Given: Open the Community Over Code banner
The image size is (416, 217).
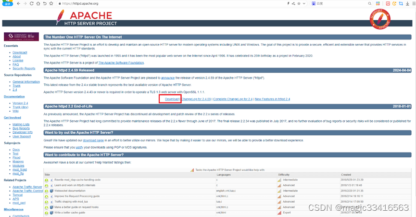Looking at the screenshot, I should click(x=21, y=37).
